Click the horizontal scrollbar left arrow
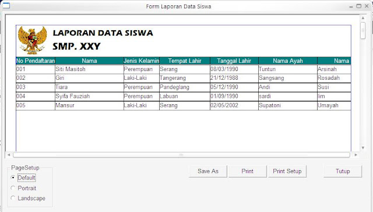 9,155
